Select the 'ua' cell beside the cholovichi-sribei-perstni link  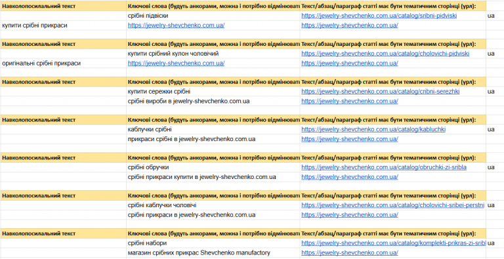point(495,205)
